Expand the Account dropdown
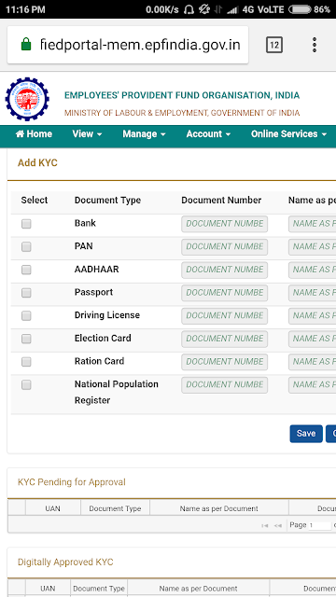 pos(208,134)
